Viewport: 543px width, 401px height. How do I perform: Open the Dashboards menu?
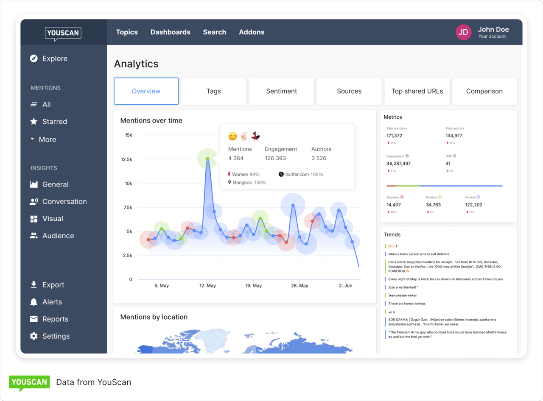171,32
